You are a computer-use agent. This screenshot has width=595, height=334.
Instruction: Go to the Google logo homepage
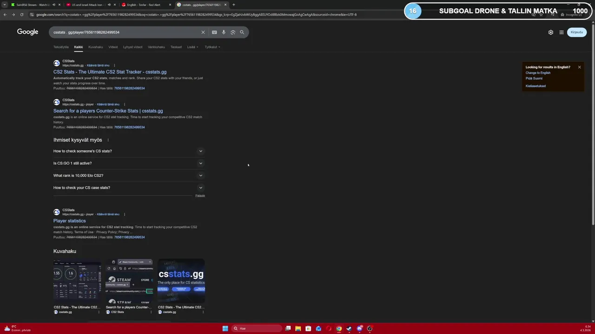(28, 32)
